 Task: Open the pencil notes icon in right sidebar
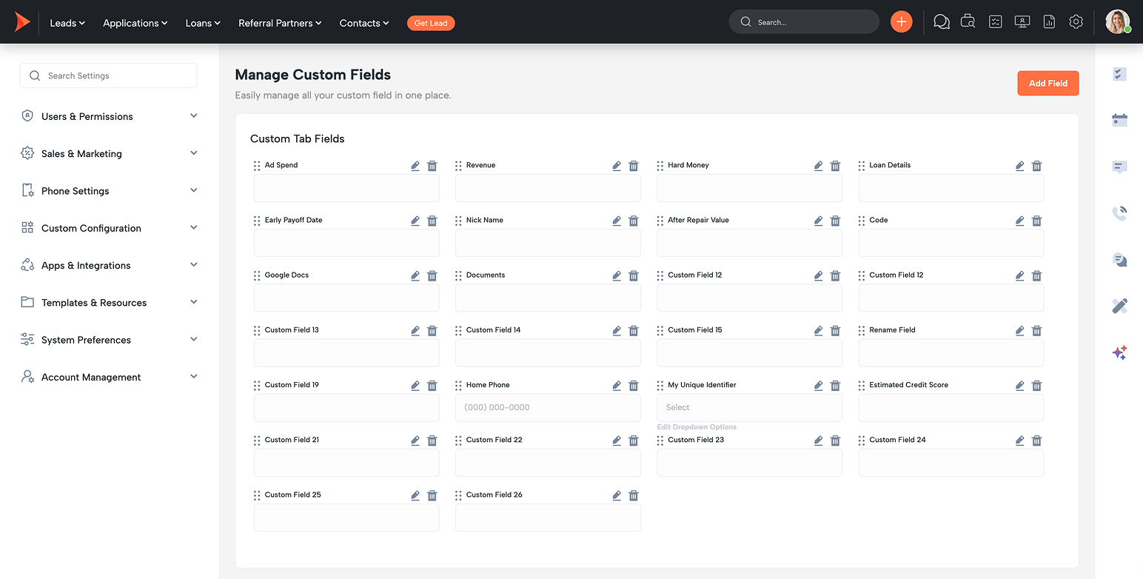(1120, 306)
